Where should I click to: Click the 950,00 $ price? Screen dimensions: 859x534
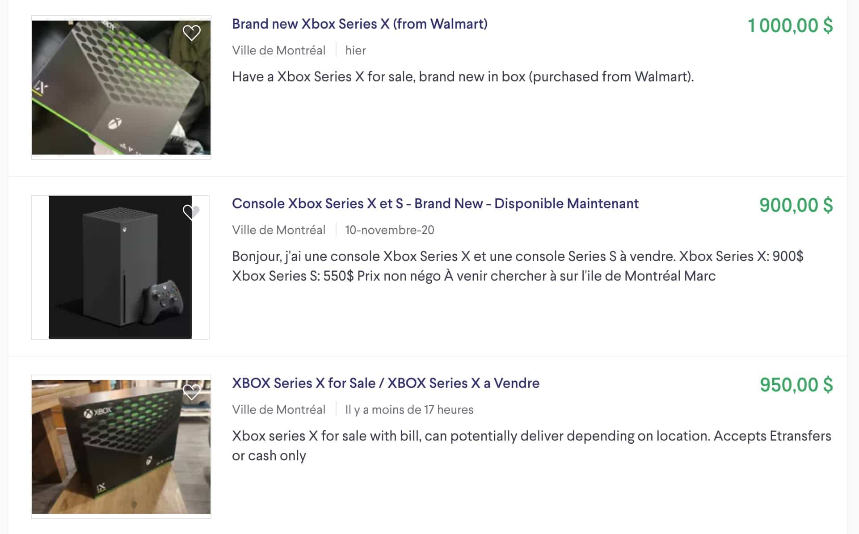click(796, 385)
